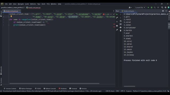Open TODO tool window
This screenshot has height=95, width=170.
pos(38,89)
